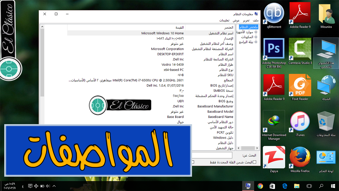Select the المعالج processor row
The image size is (339, 191).
[151, 80]
